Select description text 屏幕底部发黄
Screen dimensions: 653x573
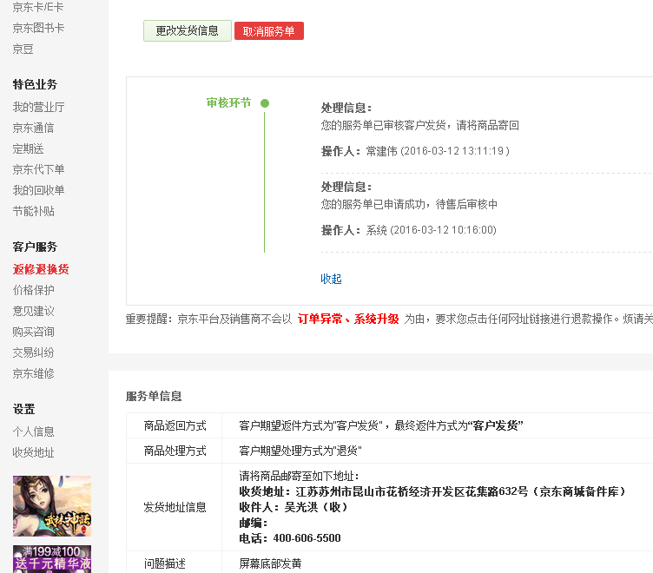270,563
